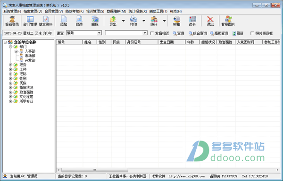Expand the 职务 tree node
Viewport: 283px width, 181px height.
(11, 65)
